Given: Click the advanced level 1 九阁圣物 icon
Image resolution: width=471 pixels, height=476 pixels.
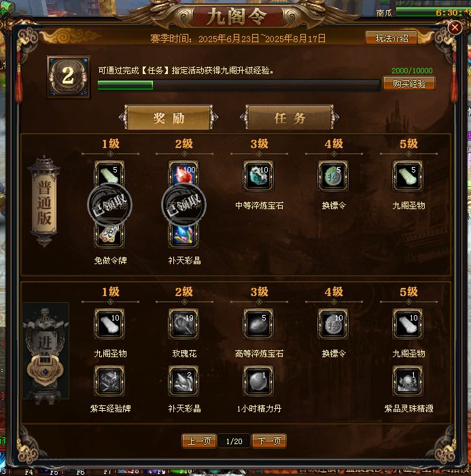Looking at the screenshot, I should tap(109, 324).
